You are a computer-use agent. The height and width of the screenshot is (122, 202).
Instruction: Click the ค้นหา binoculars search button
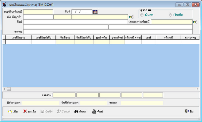click(x=80, y=111)
